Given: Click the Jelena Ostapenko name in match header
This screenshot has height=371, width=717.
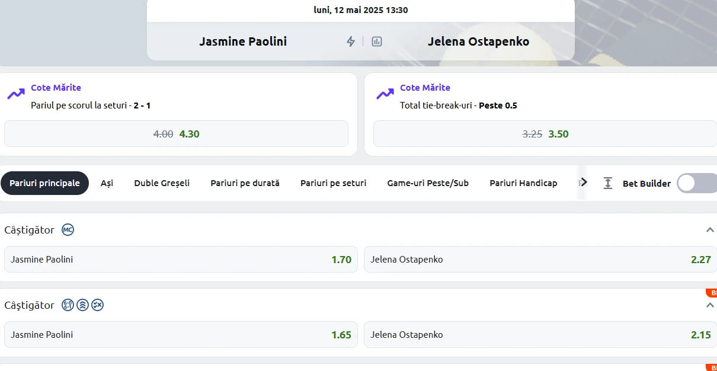Looking at the screenshot, I should tap(478, 41).
